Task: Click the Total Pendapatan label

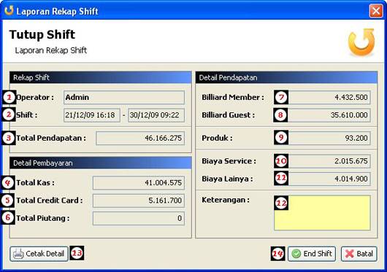Action: (51, 138)
